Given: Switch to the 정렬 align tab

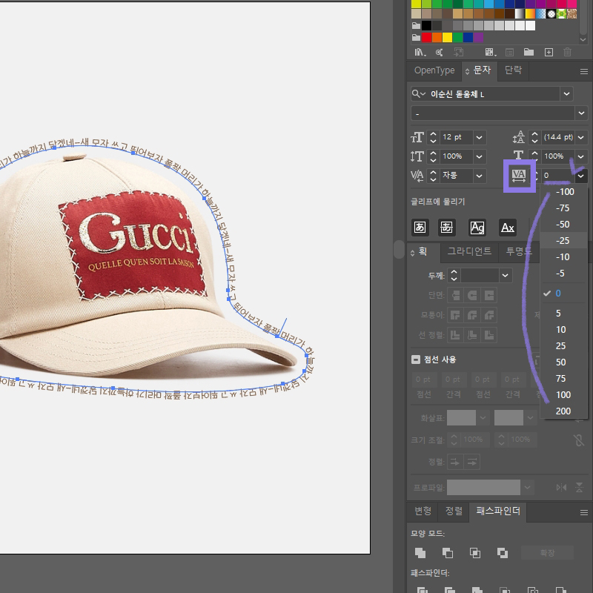Looking at the screenshot, I should (x=454, y=511).
